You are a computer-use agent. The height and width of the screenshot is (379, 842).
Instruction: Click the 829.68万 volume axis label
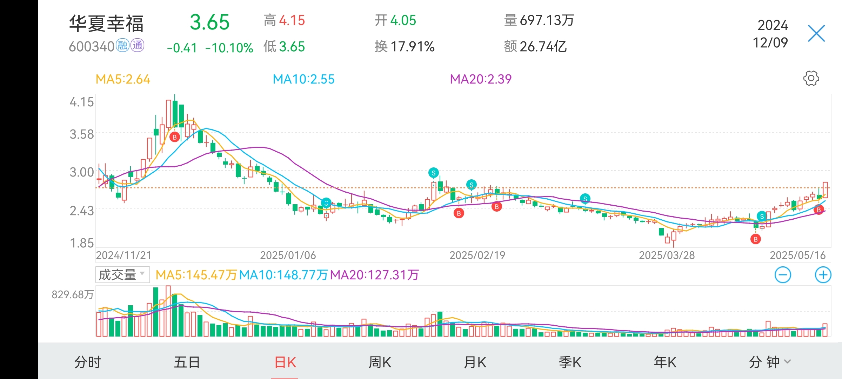pyautogui.click(x=73, y=294)
